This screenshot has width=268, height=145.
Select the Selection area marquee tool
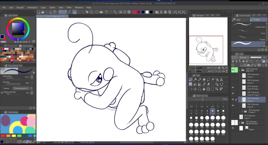[x=213, y=84]
